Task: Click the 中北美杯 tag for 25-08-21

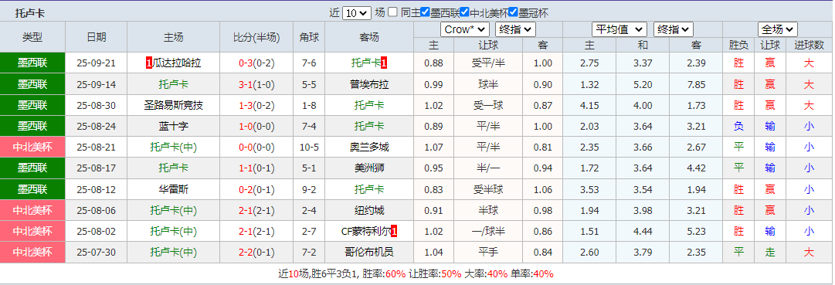Action: 32,148
